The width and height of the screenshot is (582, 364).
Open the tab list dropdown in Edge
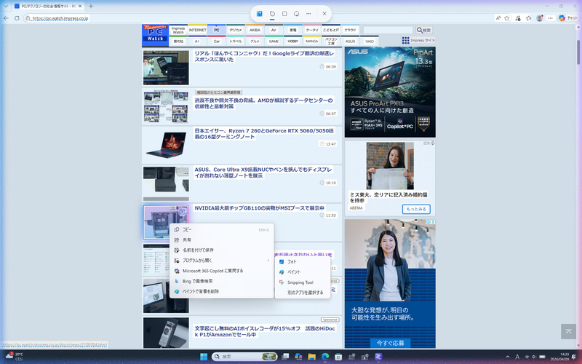click(6, 6)
